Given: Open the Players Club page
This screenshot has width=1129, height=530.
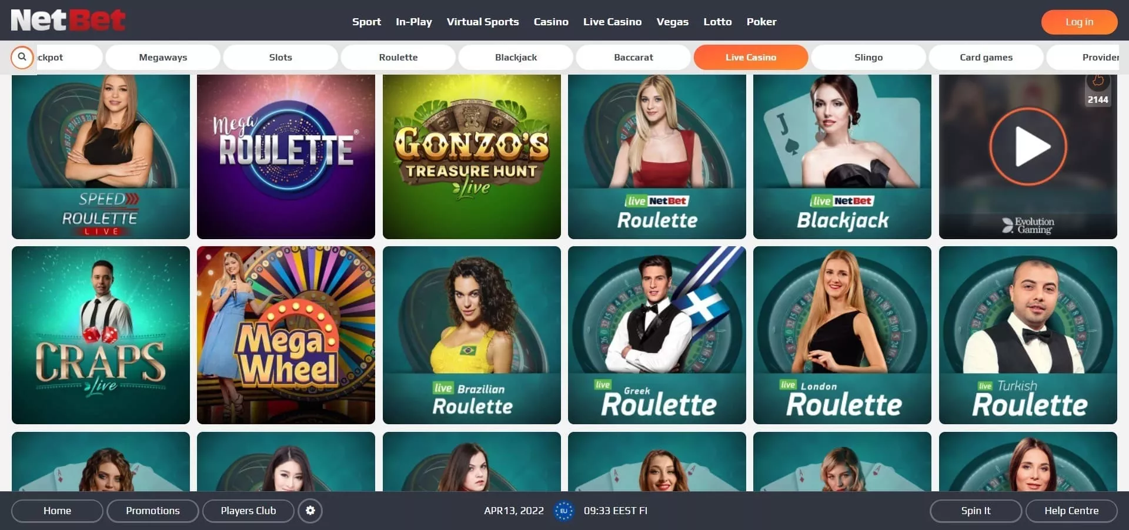Looking at the screenshot, I should [x=248, y=511].
